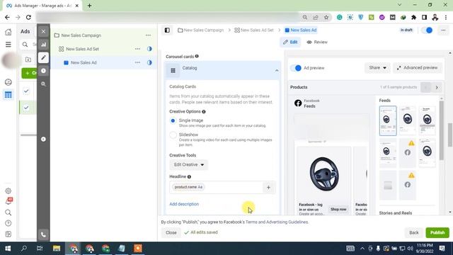The width and height of the screenshot is (453, 255).
Task: Select the campaigns table grid icon
Action: click(x=8, y=95)
